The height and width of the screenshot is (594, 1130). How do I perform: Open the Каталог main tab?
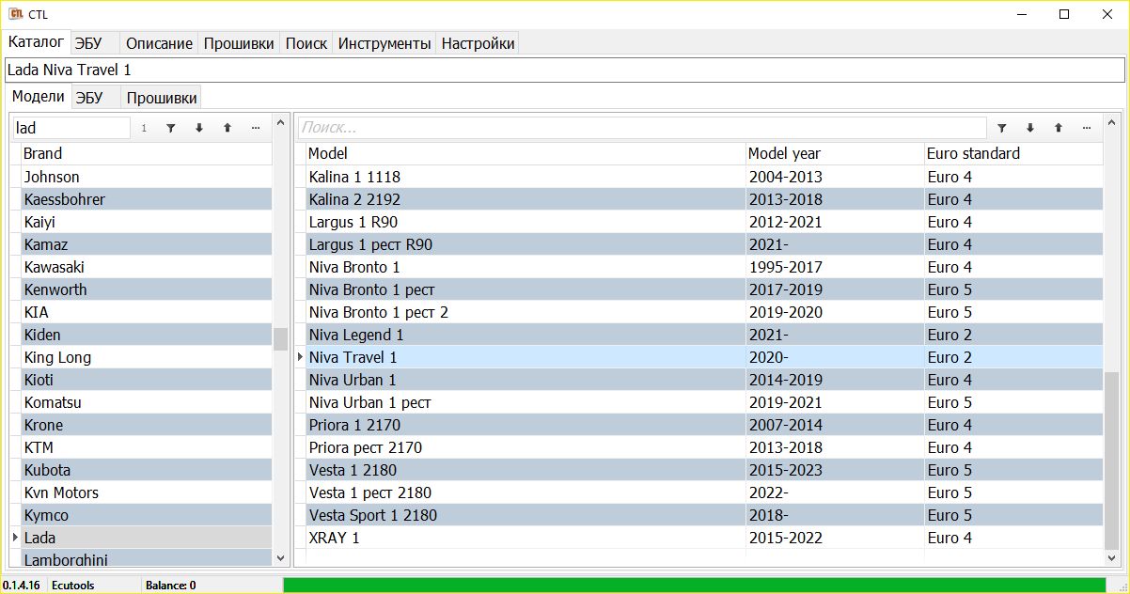pyautogui.click(x=36, y=42)
